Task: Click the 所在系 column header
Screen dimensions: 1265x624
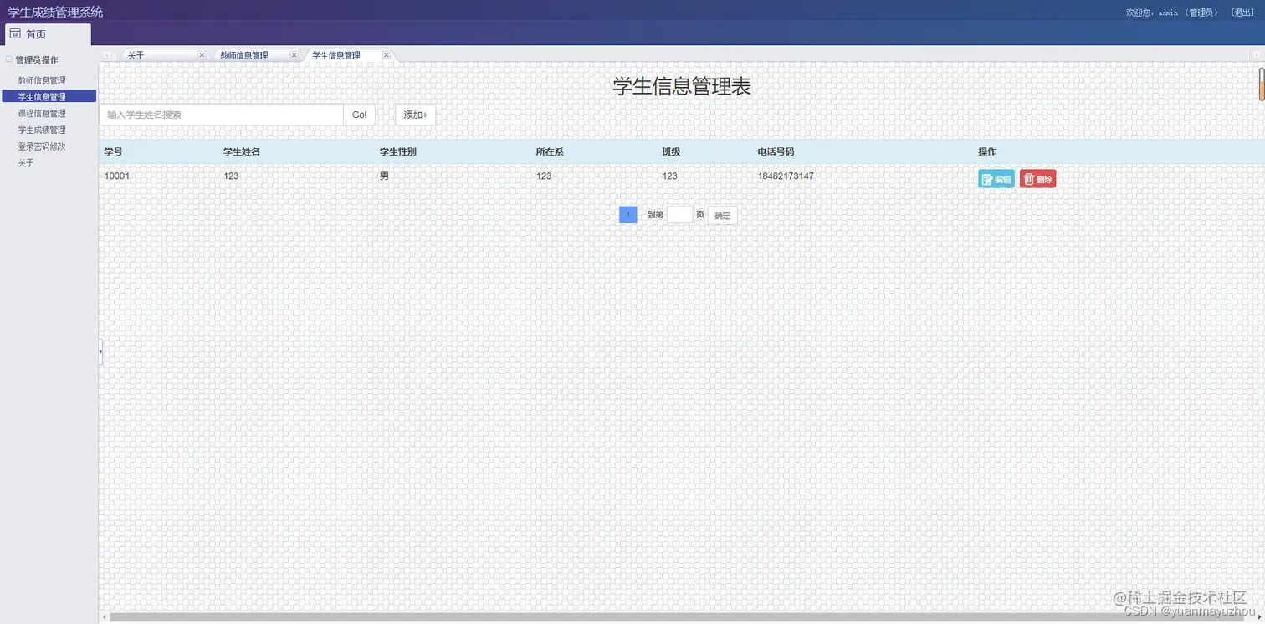Action: 550,151
